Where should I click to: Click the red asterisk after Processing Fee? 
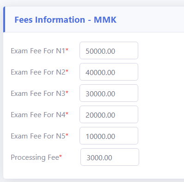(x=61, y=156)
